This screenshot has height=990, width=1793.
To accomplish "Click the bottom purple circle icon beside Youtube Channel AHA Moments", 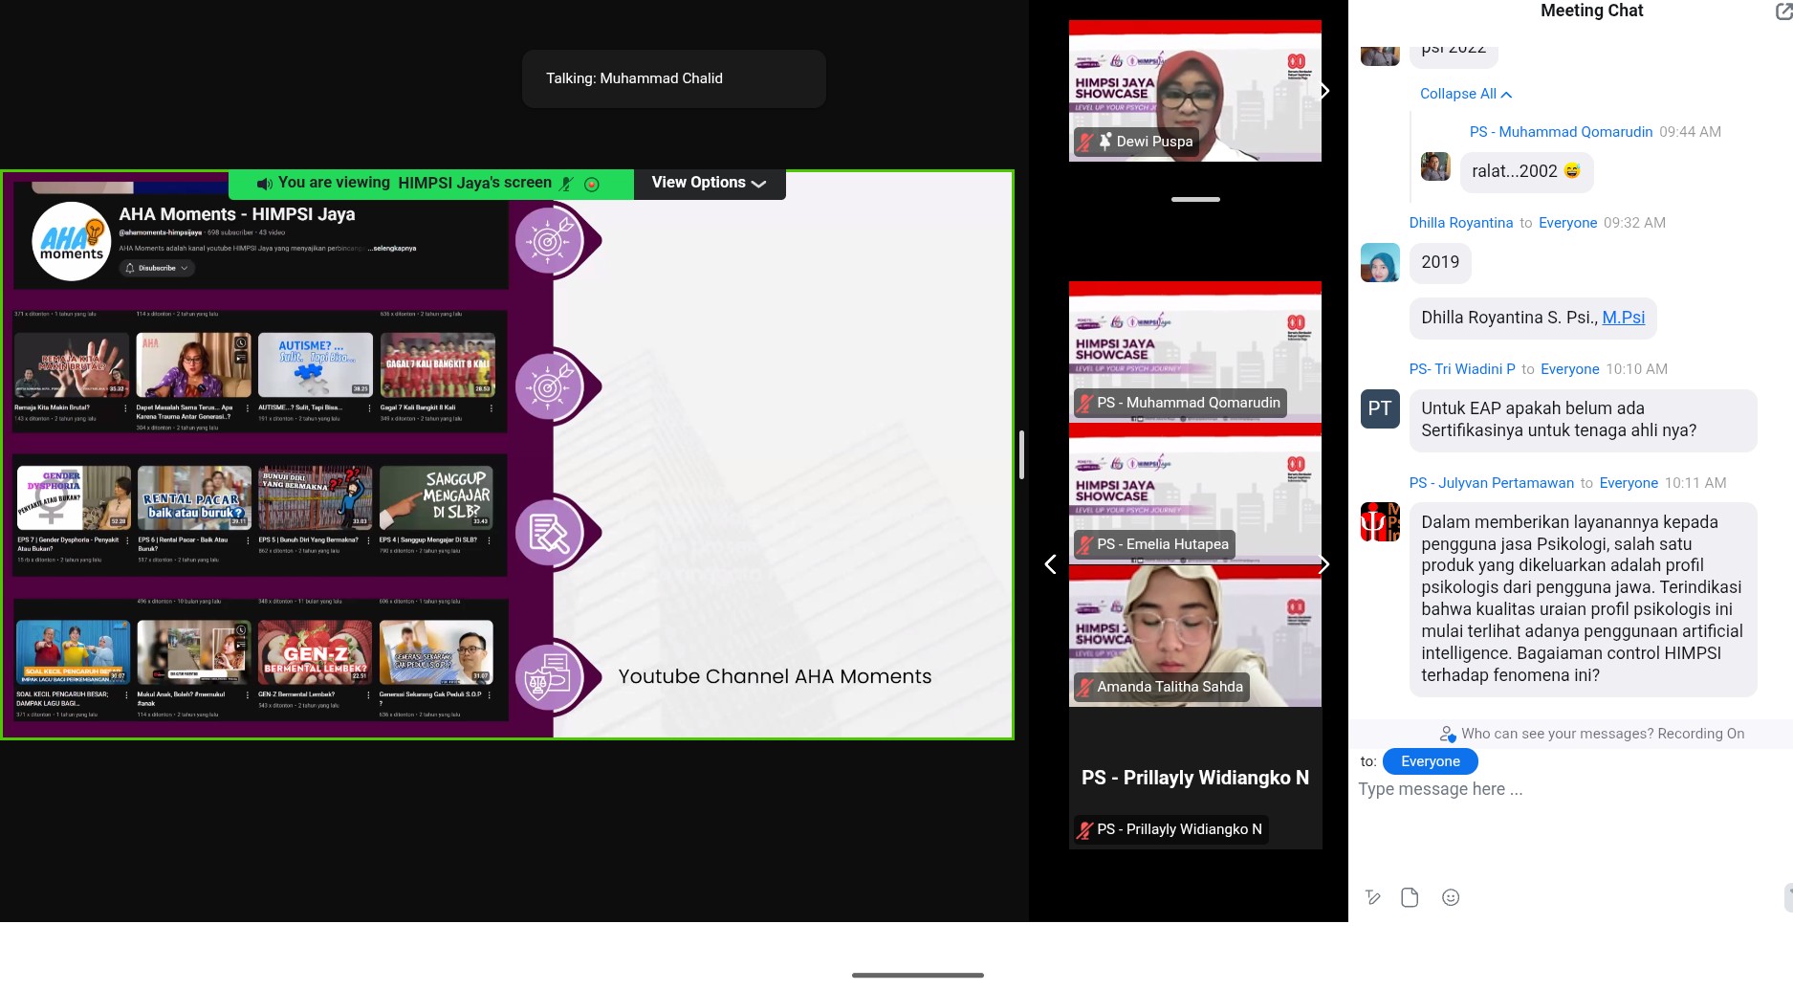I will coord(549,677).
